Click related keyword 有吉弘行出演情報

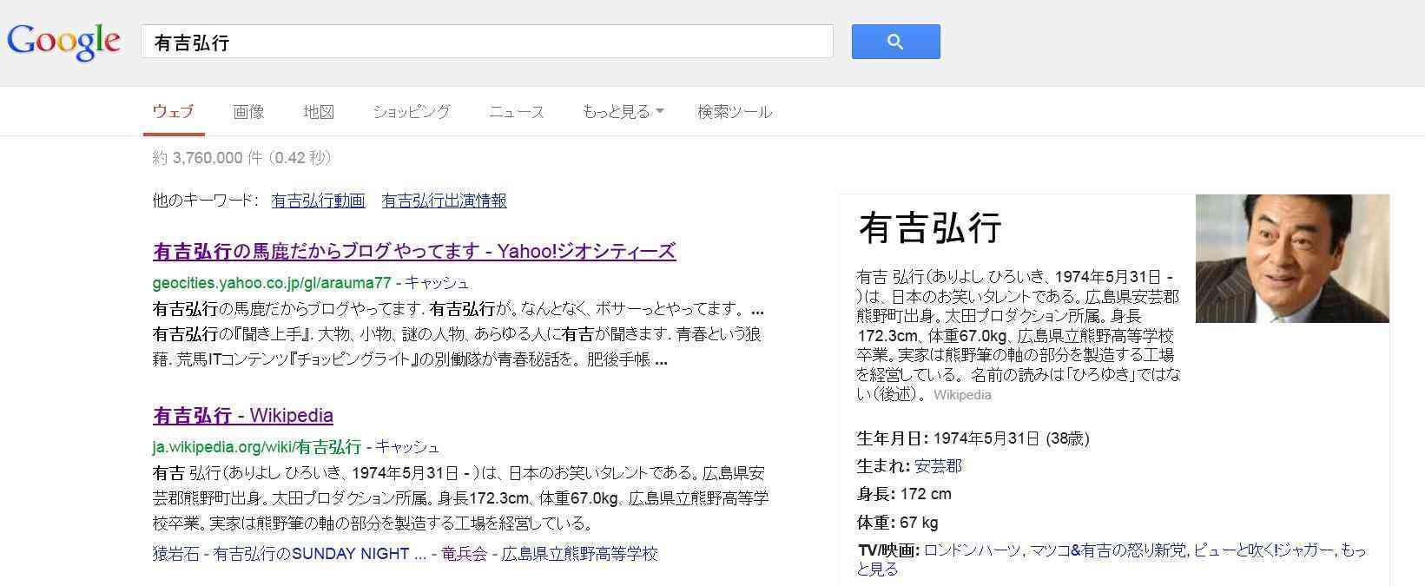[x=444, y=201]
